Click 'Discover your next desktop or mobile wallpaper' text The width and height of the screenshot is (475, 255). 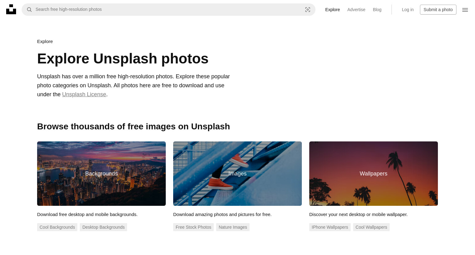tap(358, 214)
